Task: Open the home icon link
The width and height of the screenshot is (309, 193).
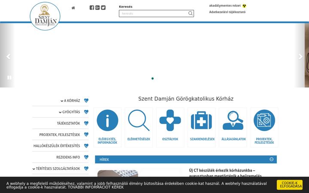Action: [73, 8]
